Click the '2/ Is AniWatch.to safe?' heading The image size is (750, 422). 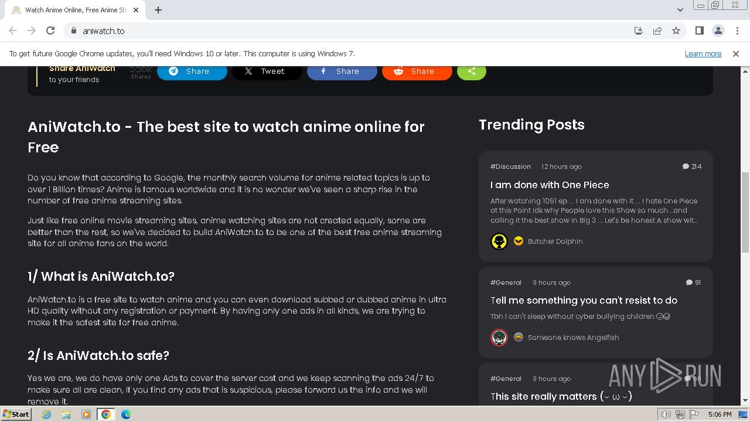pos(98,355)
